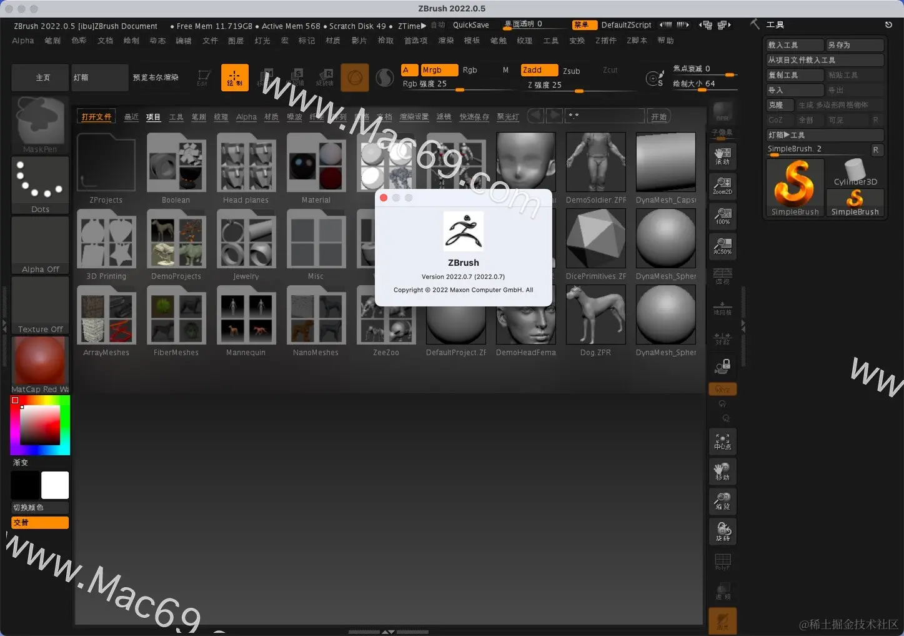Viewport: 904px width, 636px height.
Task: Click the Zoom2D icon
Action: [x=723, y=186]
